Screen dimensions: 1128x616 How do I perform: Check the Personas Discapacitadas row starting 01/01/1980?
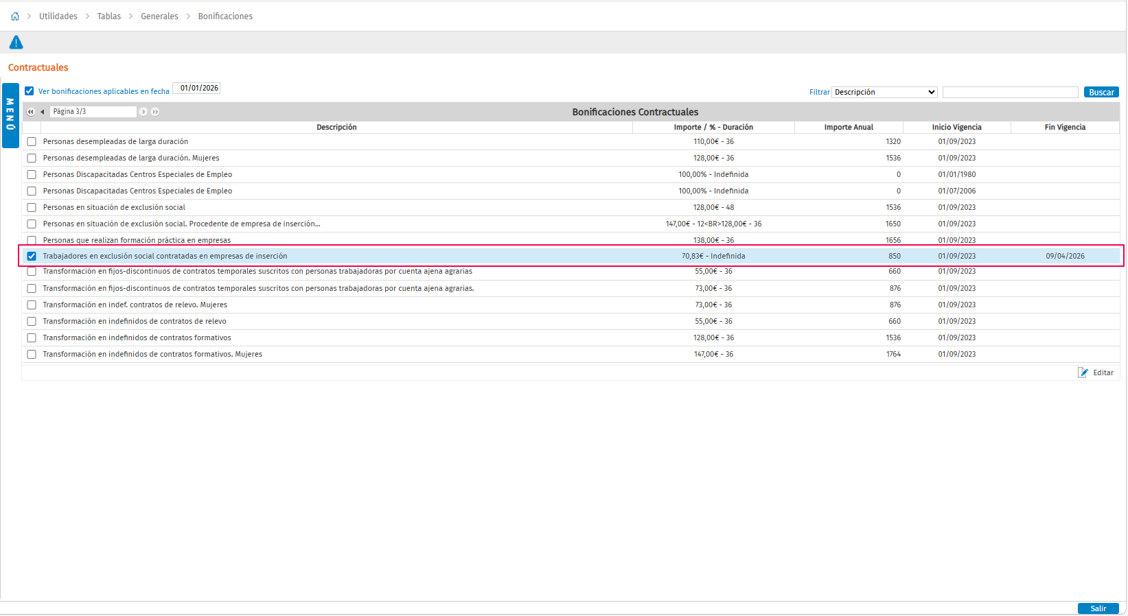tap(32, 175)
